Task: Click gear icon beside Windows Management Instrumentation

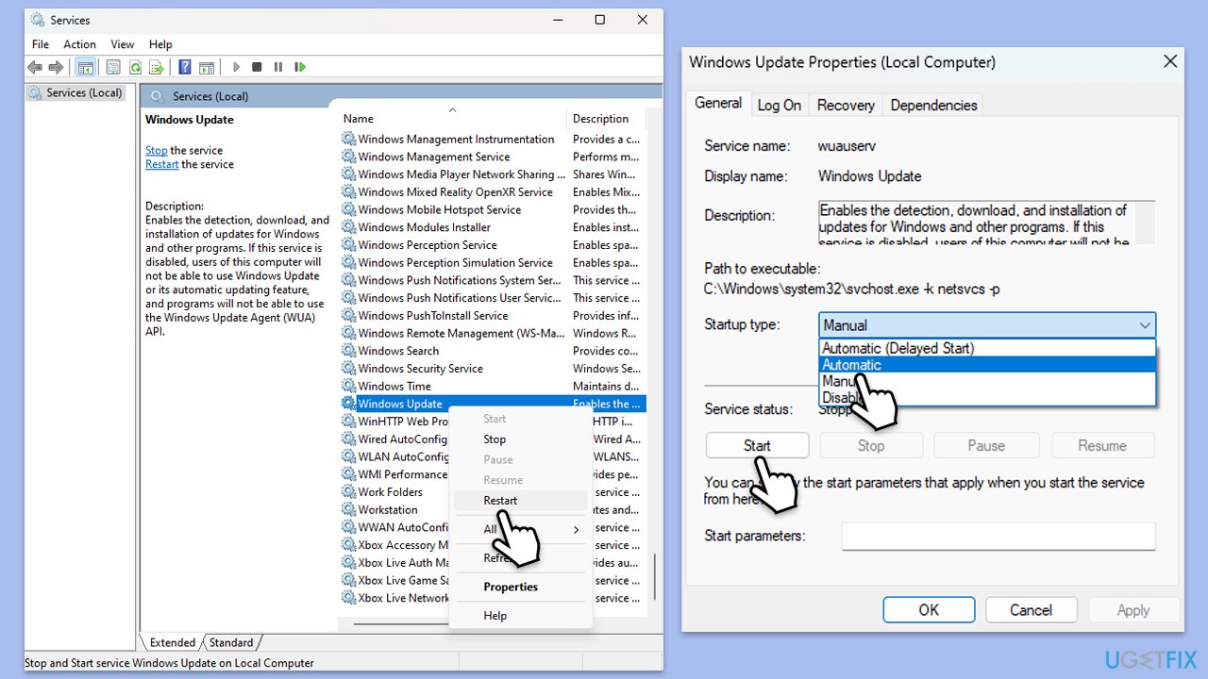Action: click(349, 140)
